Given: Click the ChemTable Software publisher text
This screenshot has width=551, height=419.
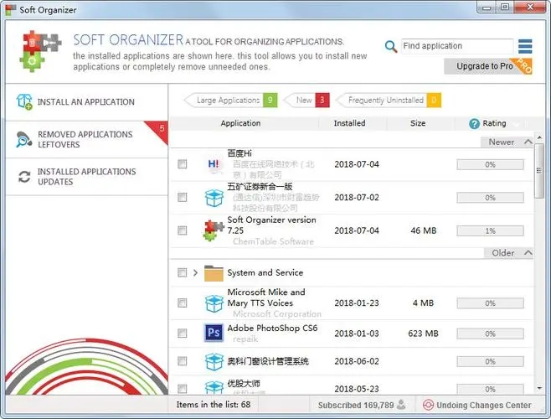Looking at the screenshot, I should click(x=273, y=241).
